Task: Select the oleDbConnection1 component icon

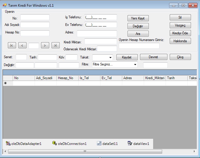Action: [x=54, y=143]
